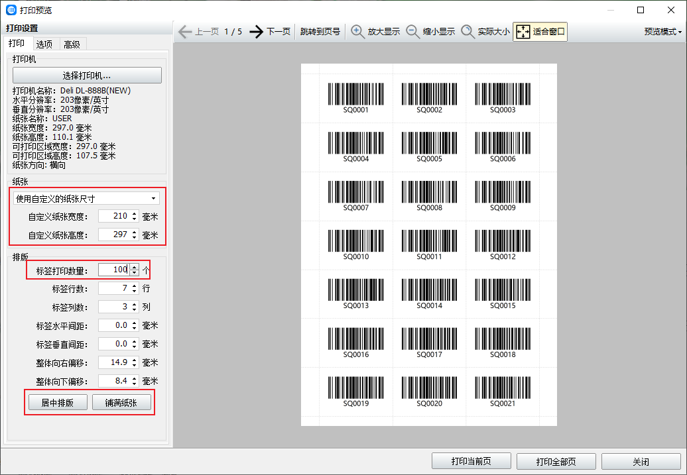Select the SQ0021 barcode label in preview
This screenshot has height=475, width=687.
503,392
